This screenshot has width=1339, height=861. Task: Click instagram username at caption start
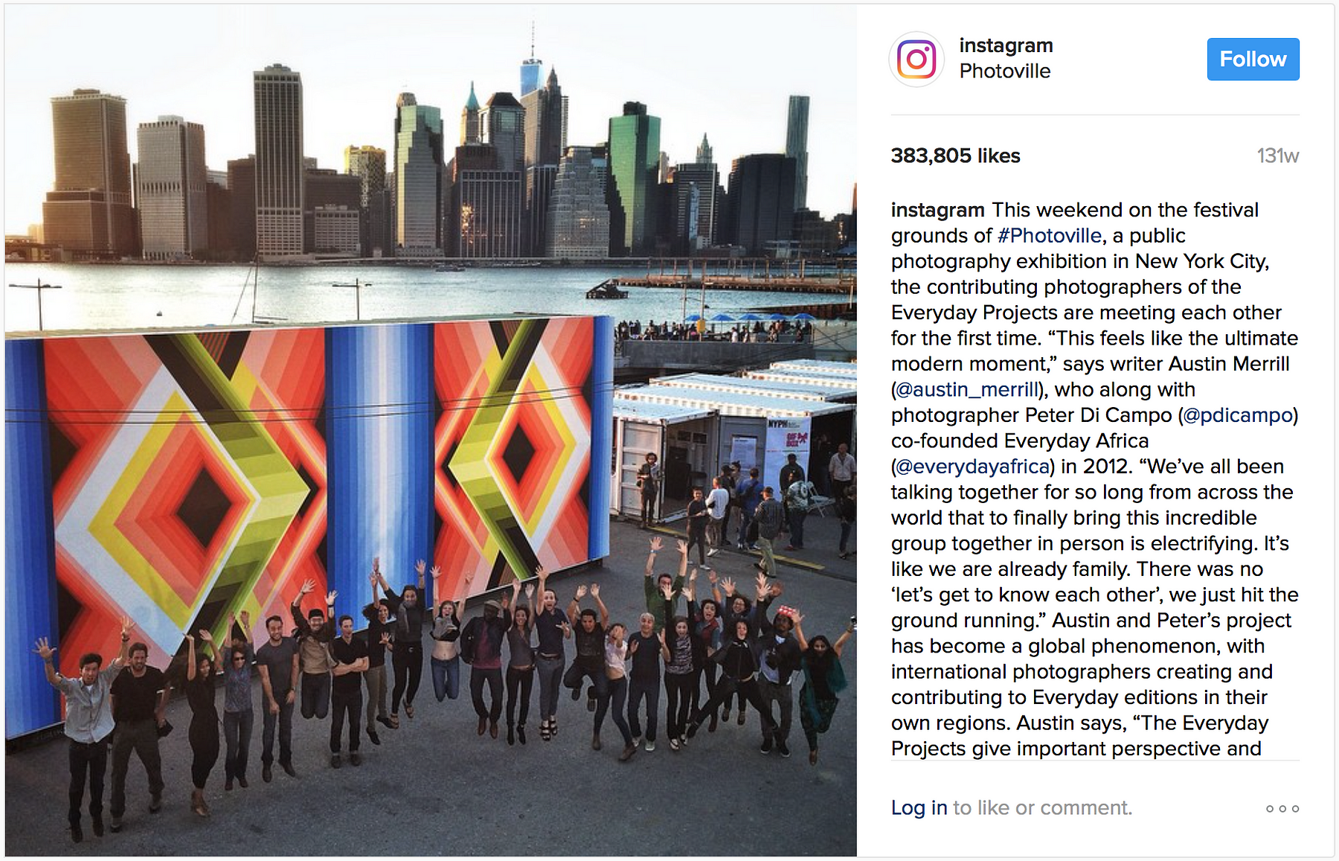(x=937, y=211)
